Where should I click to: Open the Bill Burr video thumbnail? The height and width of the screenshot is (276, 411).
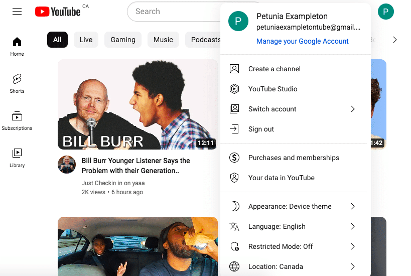tap(138, 104)
